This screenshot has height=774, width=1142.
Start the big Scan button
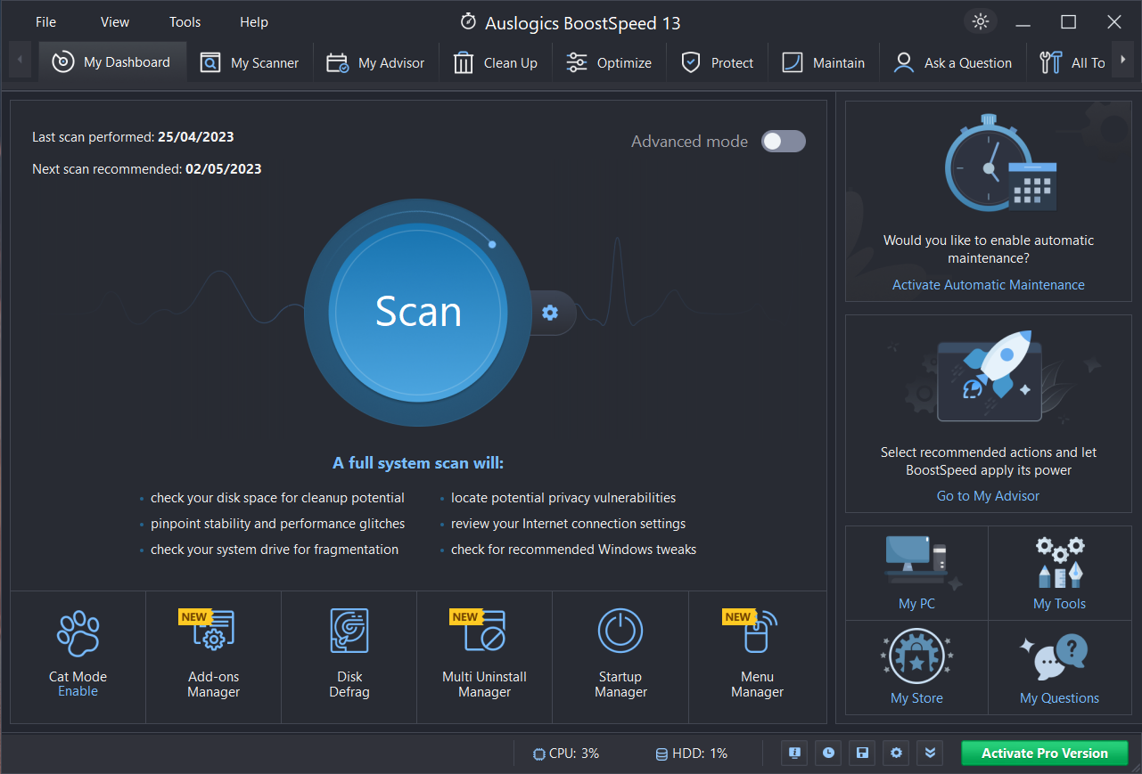click(x=418, y=312)
